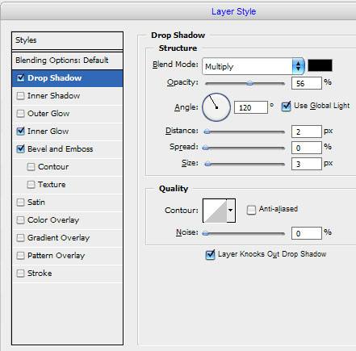The width and height of the screenshot is (356, 351).
Task: Enable the Pattern Overlay checkbox
Action: click(20, 256)
